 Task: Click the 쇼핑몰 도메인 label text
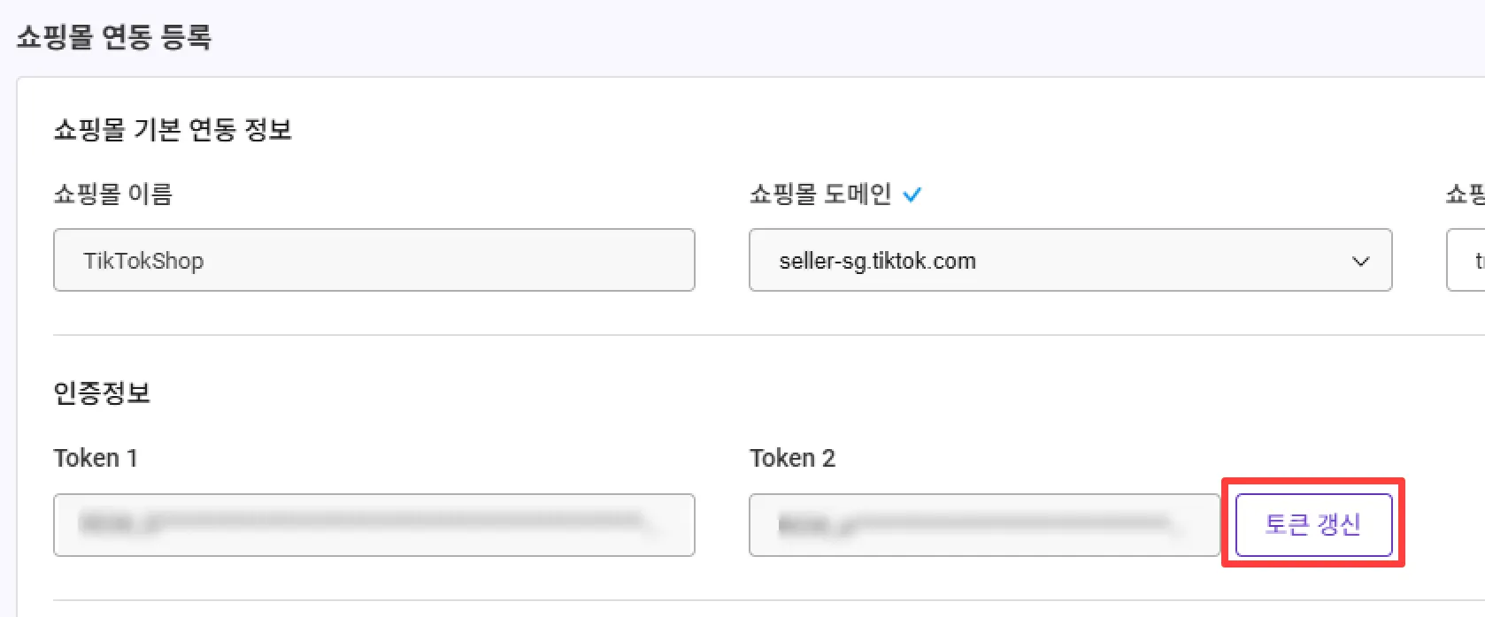[820, 194]
